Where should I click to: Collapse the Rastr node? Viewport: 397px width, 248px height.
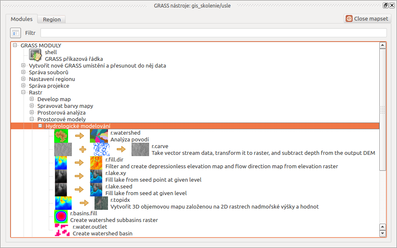(x=23, y=92)
